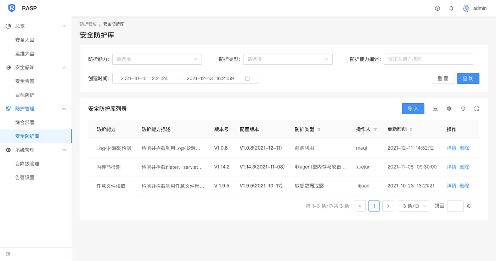496x261 pixels.
Task: Click admin username in header
Action: (x=480, y=8)
